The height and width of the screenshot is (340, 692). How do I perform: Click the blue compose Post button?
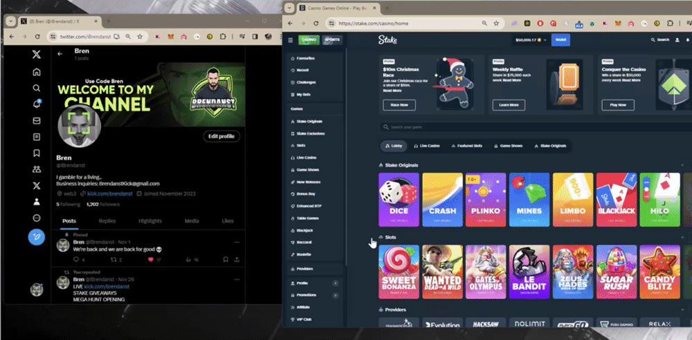tap(37, 237)
